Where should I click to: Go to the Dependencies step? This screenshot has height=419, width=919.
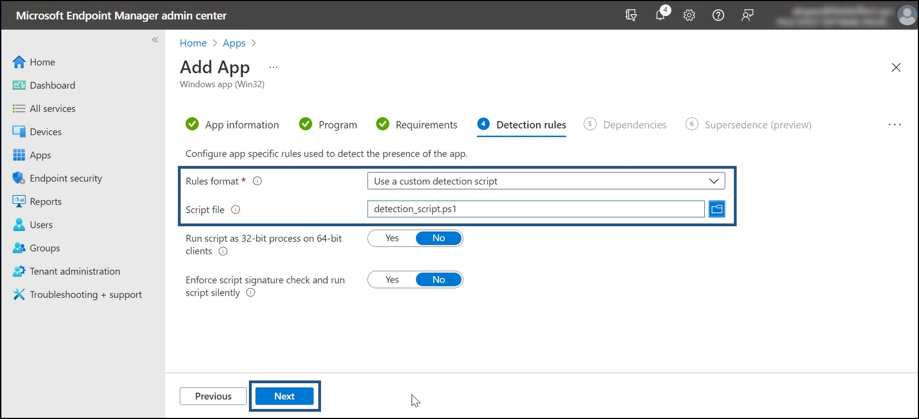point(625,125)
